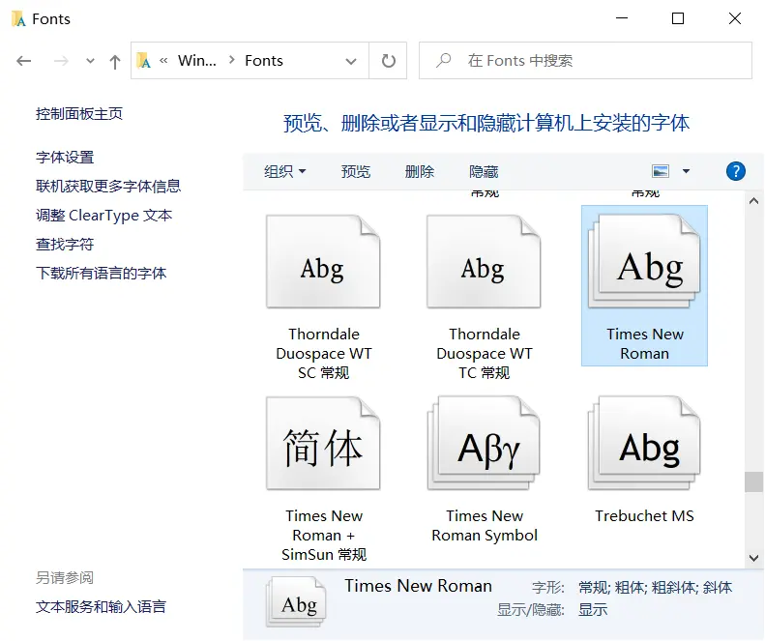Open 字体设置 link
This screenshot has height=641, width=765.
point(65,157)
